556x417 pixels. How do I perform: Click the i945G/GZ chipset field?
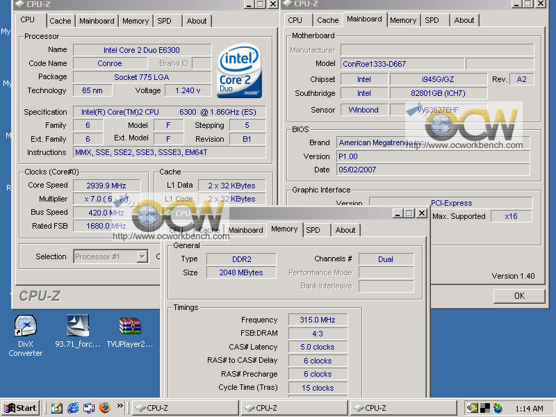tap(438, 79)
